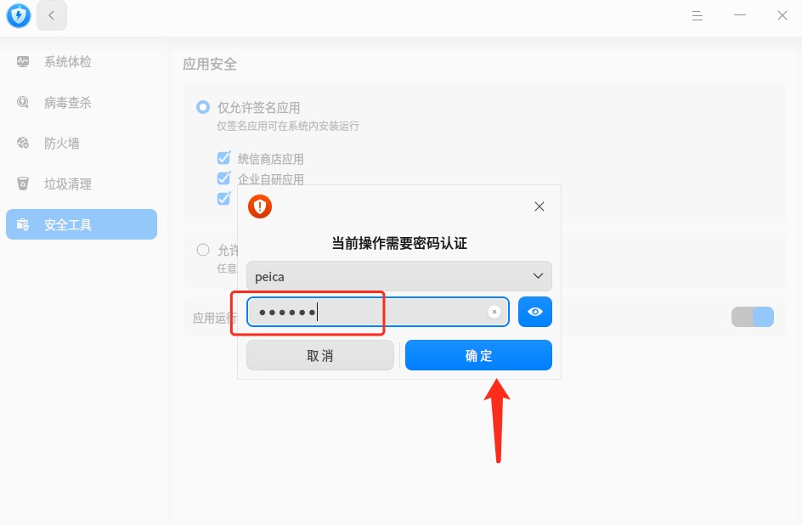Click the 垃圾清理 trash icon

pyautogui.click(x=23, y=183)
